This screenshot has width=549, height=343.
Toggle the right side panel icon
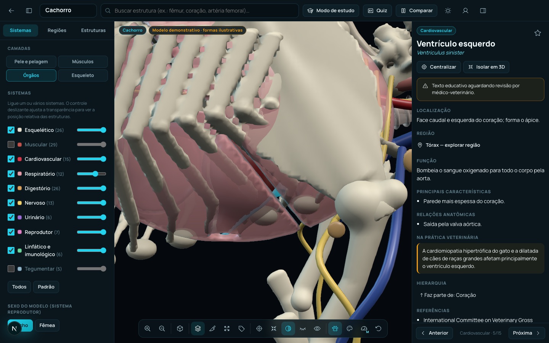[x=483, y=11]
